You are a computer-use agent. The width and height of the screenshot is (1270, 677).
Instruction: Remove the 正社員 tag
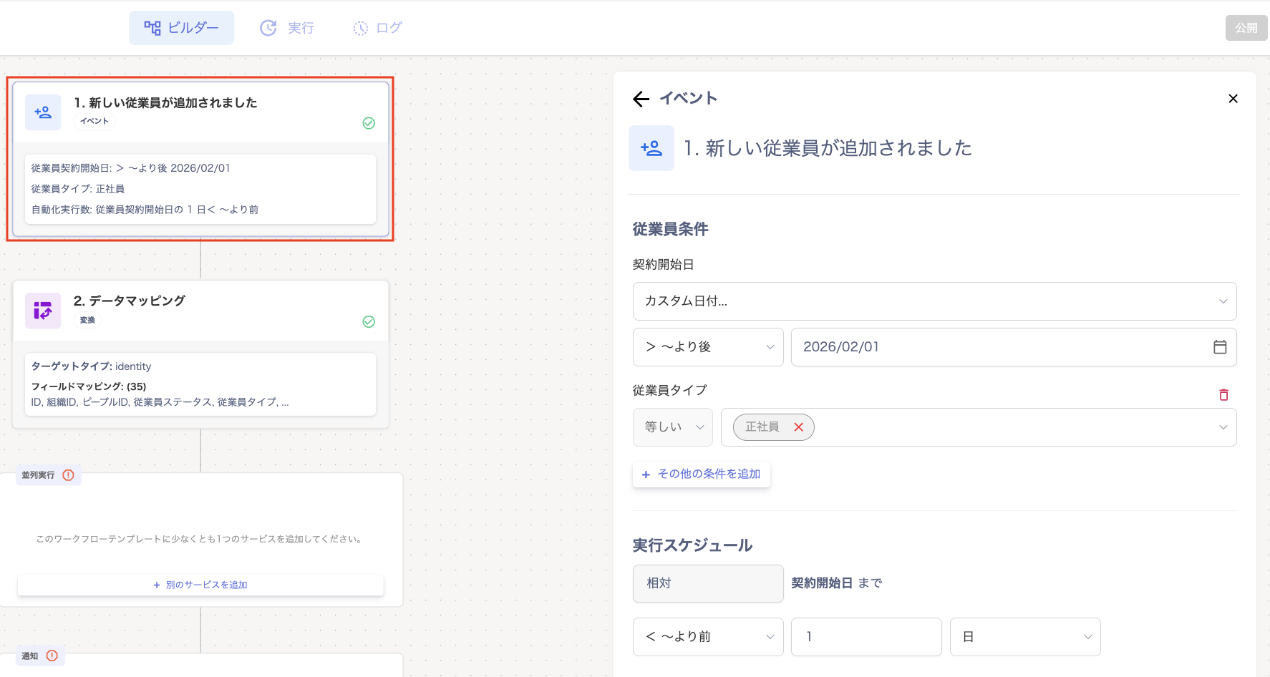pos(799,427)
